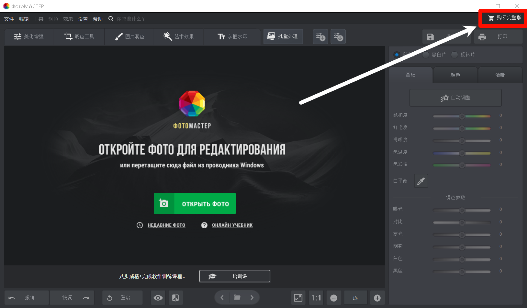The height and width of the screenshot is (308, 527).
Task: Open the НЕДАВНИЕ ФОТО link
Action: pyautogui.click(x=166, y=225)
